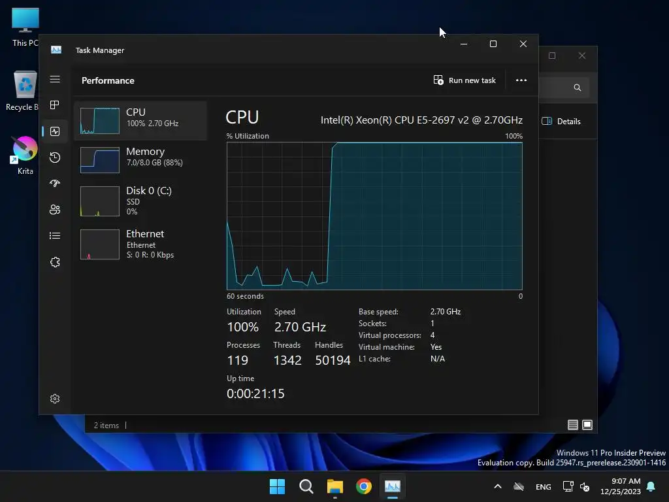The width and height of the screenshot is (669, 502).
Task: Open the Details page list icon
Action: (x=55, y=235)
